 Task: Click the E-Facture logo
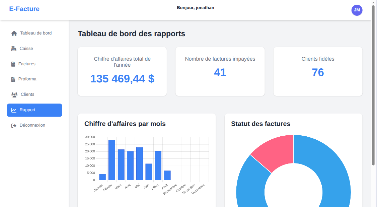(x=24, y=9)
